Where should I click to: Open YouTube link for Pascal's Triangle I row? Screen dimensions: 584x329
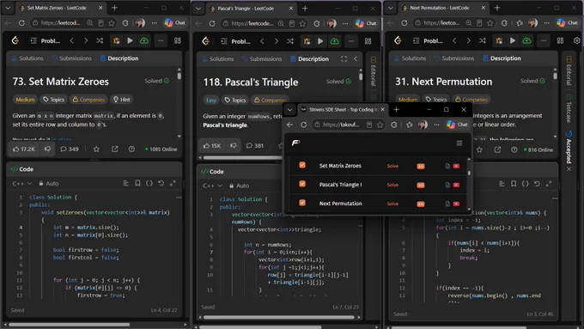[x=456, y=185]
